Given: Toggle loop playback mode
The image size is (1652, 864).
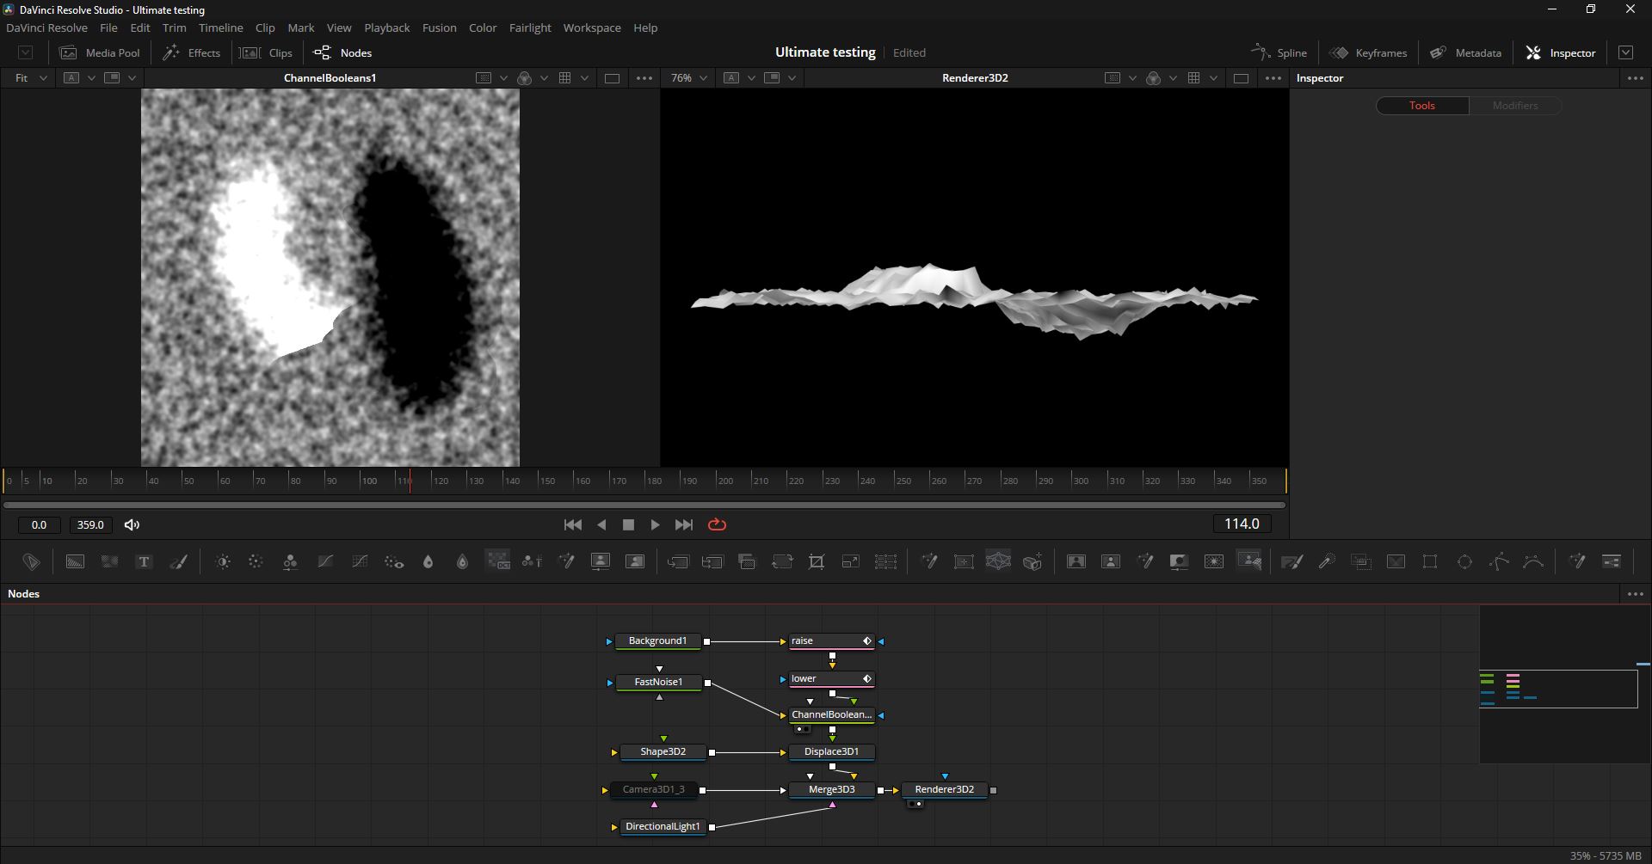Looking at the screenshot, I should click(x=717, y=524).
